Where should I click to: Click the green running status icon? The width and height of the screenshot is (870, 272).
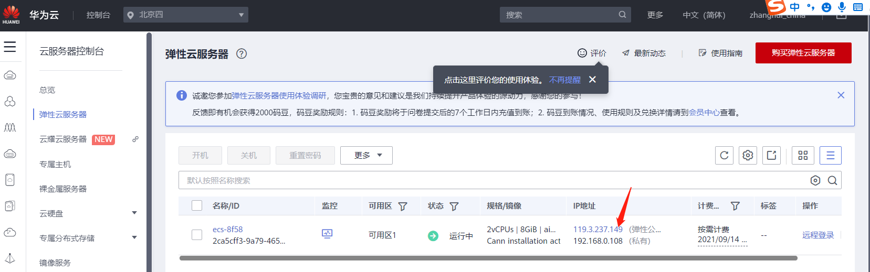coord(433,236)
